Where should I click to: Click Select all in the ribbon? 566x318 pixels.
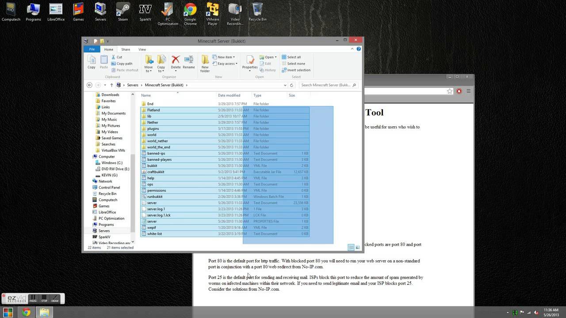tap(291, 57)
